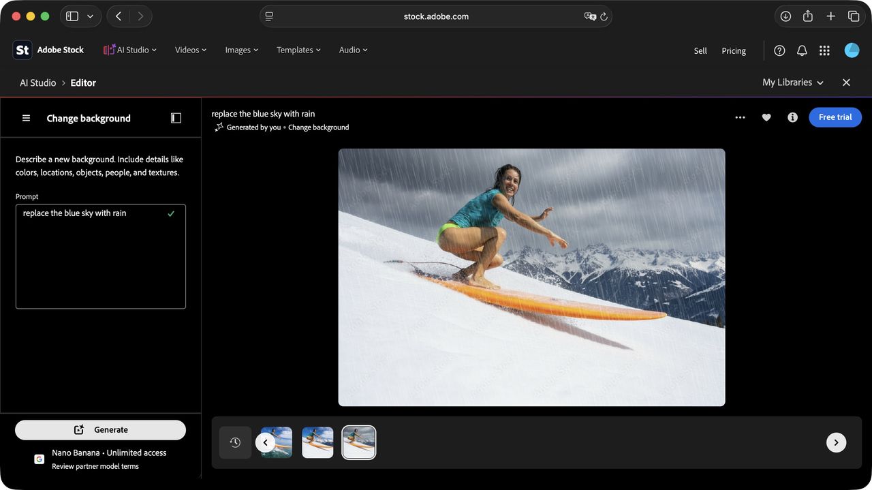Image resolution: width=872 pixels, height=490 pixels.
Task: Open the Sell link
Action: point(700,50)
